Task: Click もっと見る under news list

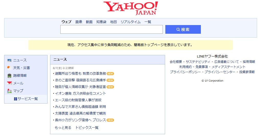Action: pyautogui.click(x=63, y=128)
